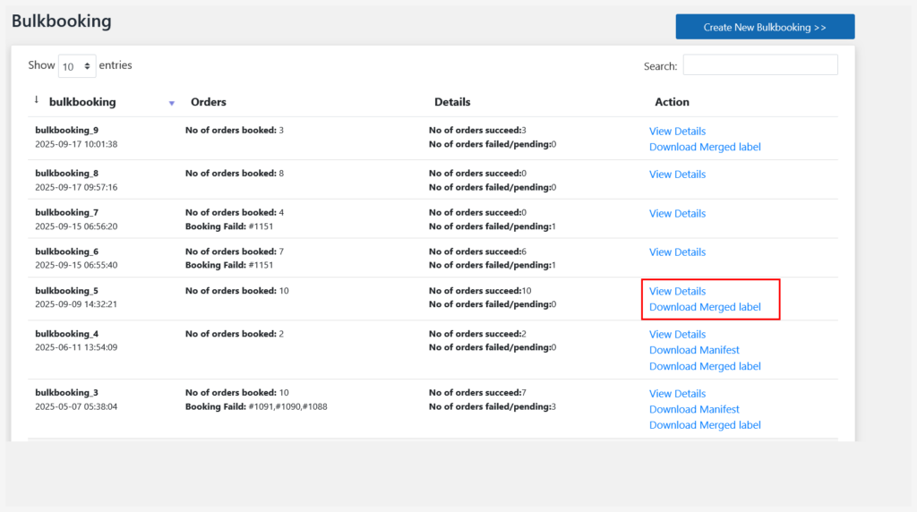The image size is (917, 512).
Task: Open View Details of bulkbooking_7
Action: pyautogui.click(x=677, y=214)
